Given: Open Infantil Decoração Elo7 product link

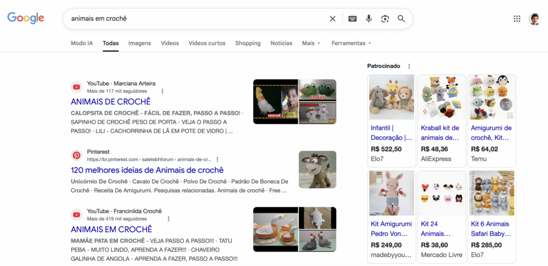Looking at the screenshot, I should click(x=391, y=133).
